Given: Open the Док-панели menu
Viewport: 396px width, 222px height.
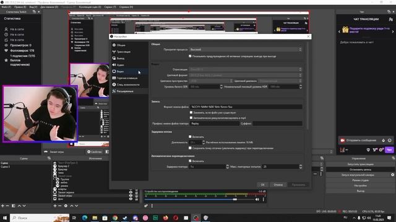Looking at the screenshot, I should (x=49, y=7).
